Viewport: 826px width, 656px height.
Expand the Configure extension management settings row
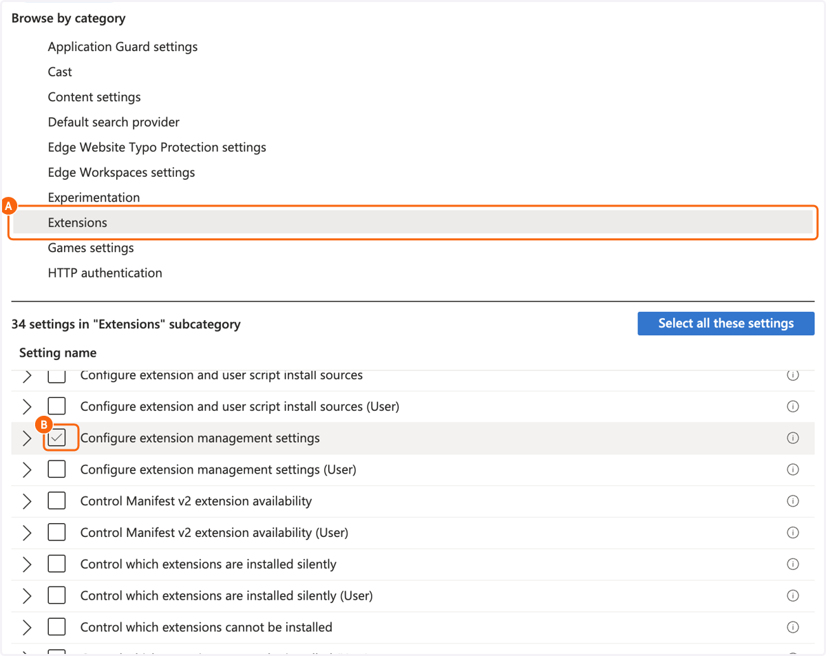(27, 438)
